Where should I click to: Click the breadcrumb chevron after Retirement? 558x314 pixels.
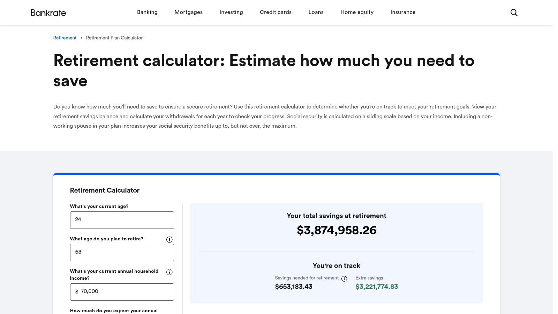(81, 38)
